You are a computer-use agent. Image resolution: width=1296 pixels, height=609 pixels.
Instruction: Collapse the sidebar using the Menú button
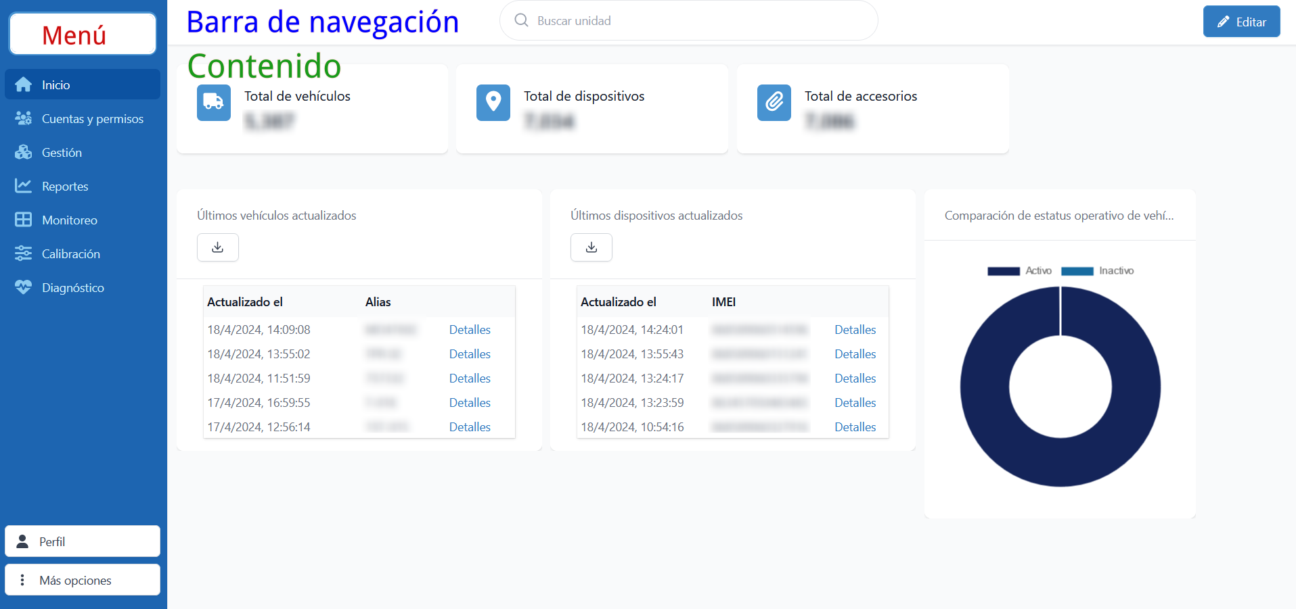pos(82,32)
